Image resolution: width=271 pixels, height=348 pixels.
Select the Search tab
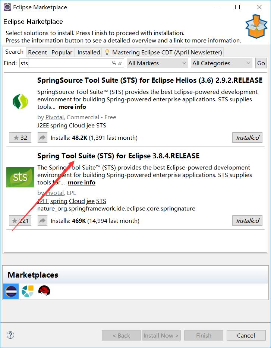pos(14,52)
